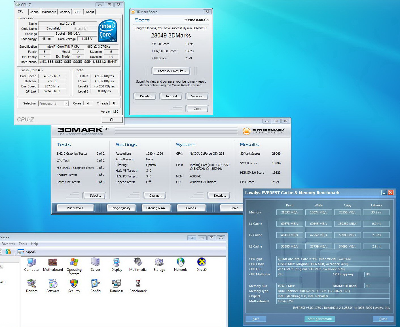400x327 pixels.
Task: Open the Help menu in EVEREST
Action: point(34,244)
